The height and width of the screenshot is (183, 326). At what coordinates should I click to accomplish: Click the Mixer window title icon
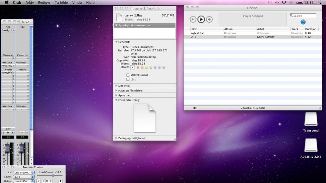[x=19, y=22]
